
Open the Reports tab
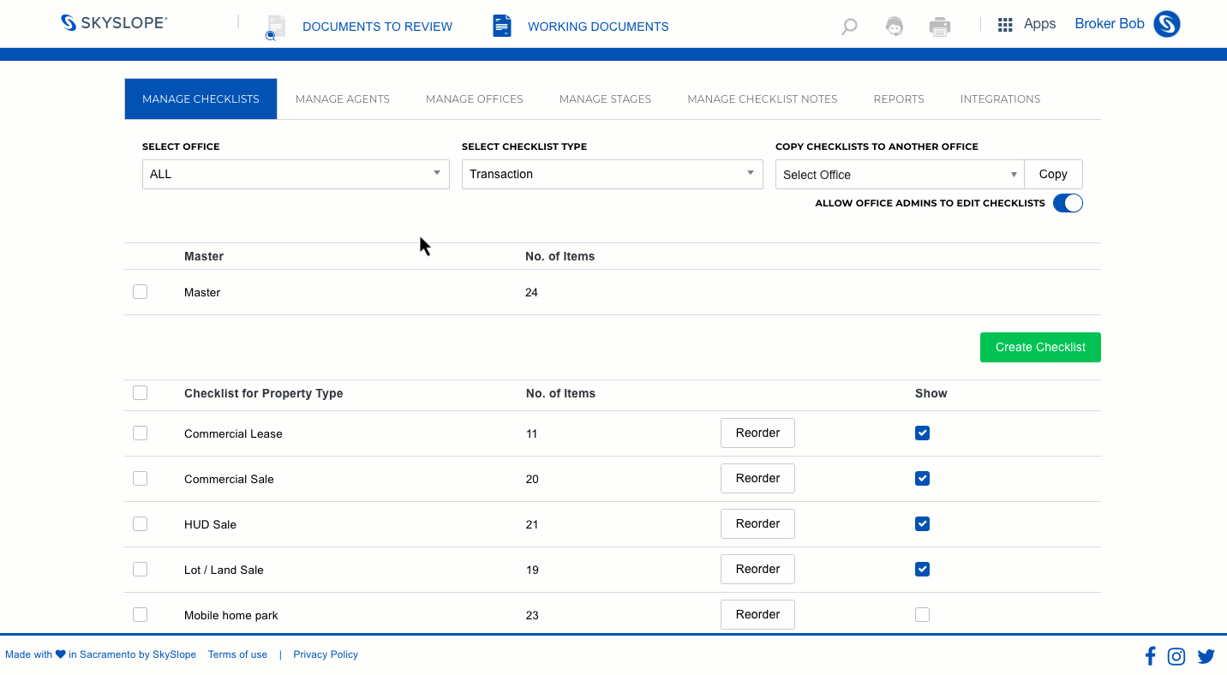(x=899, y=99)
